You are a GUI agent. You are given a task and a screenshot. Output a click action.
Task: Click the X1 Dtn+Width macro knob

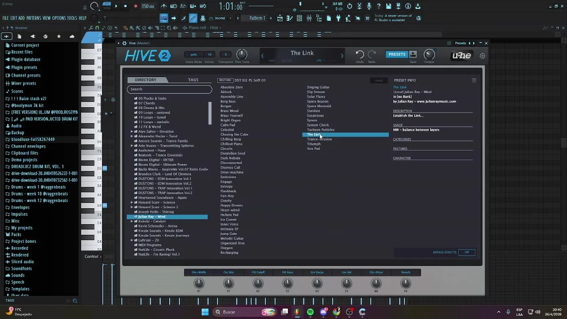tap(199, 283)
